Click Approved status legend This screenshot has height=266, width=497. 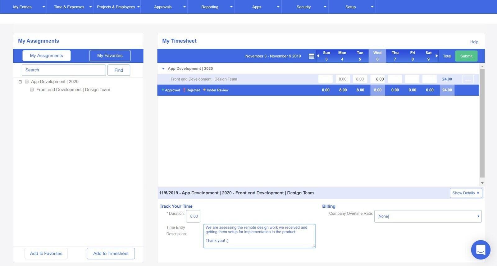pos(171,90)
